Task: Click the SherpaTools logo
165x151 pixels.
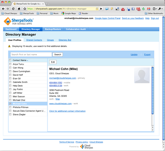Action: [x=19, y=21]
